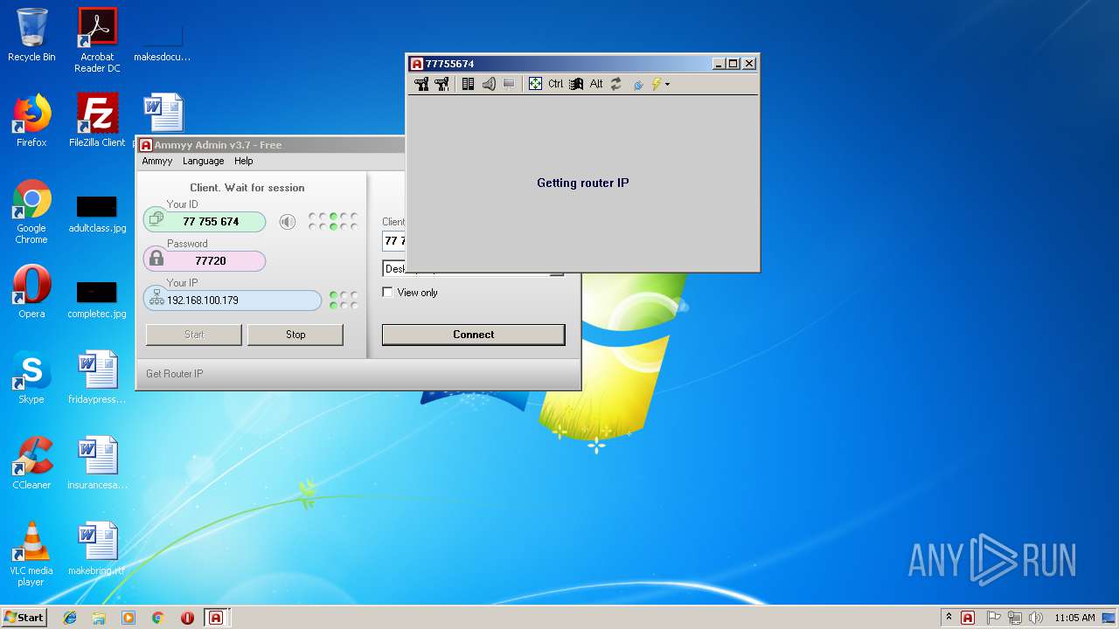Select FileZilla Client desktop icon
This screenshot has width=1119, height=629.
click(97, 121)
